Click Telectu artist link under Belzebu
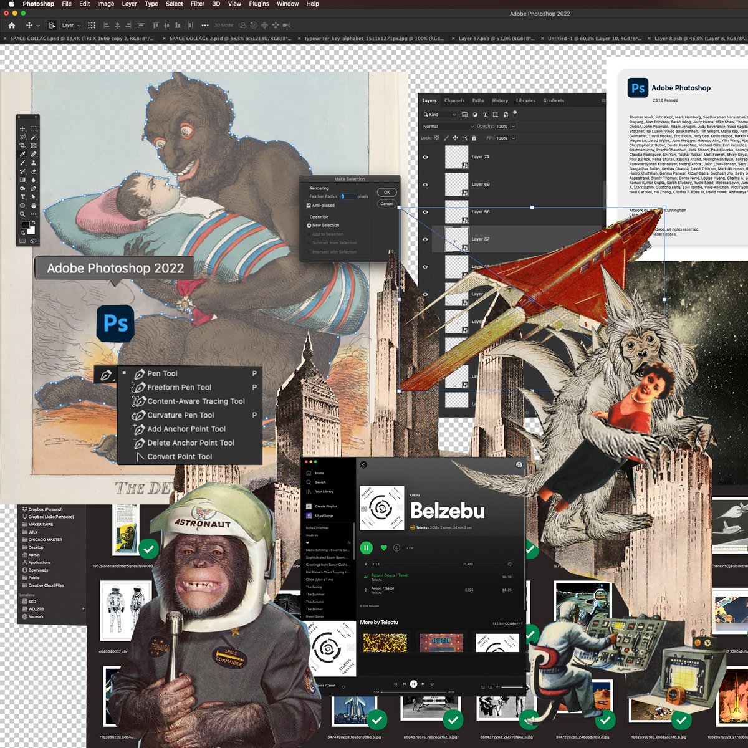The height and width of the screenshot is (748, 748). [x=422, y=527]
